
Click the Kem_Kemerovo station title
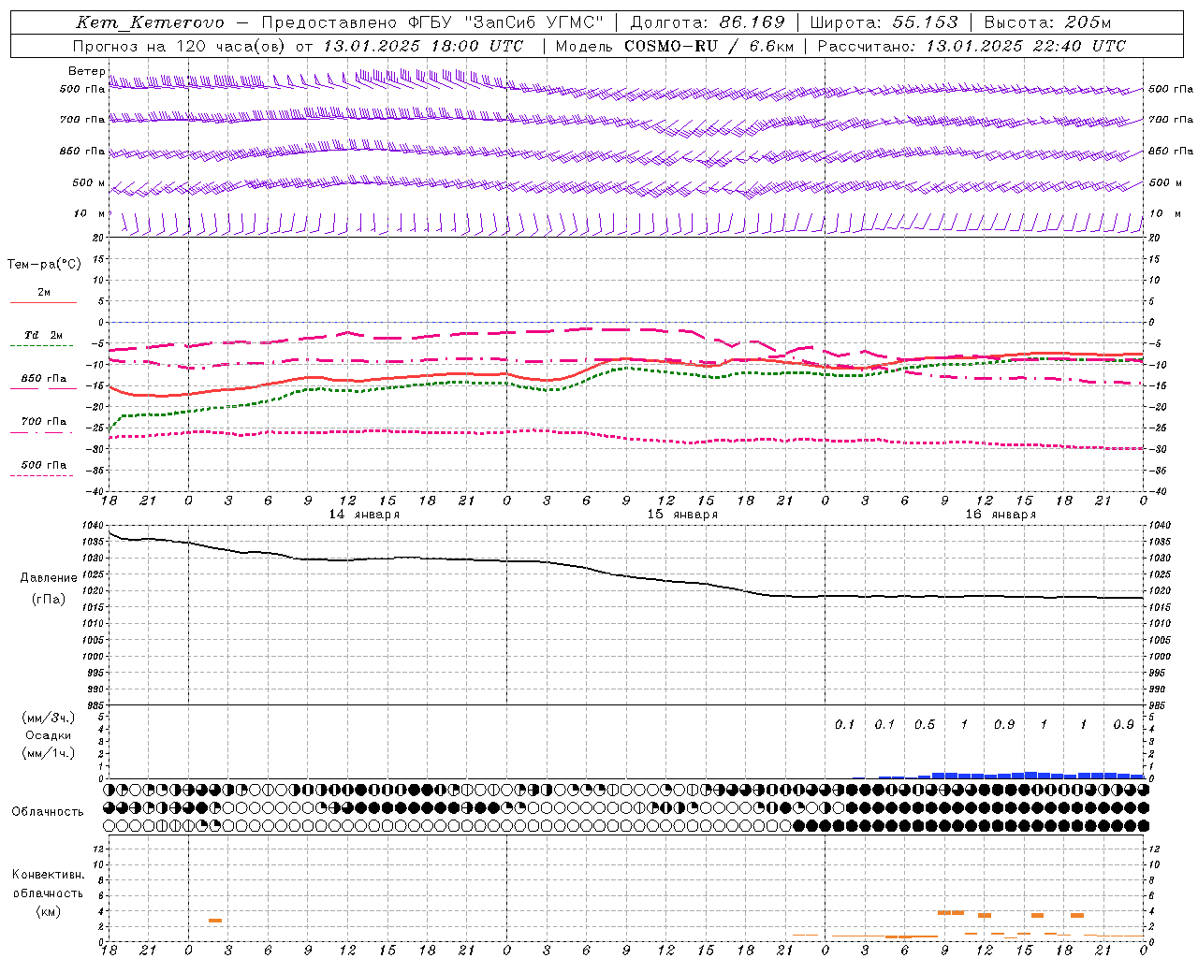(150, 22)
